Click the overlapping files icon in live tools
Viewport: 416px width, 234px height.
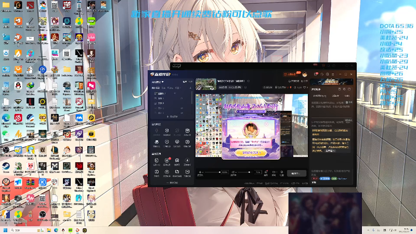tap(177, 172)
